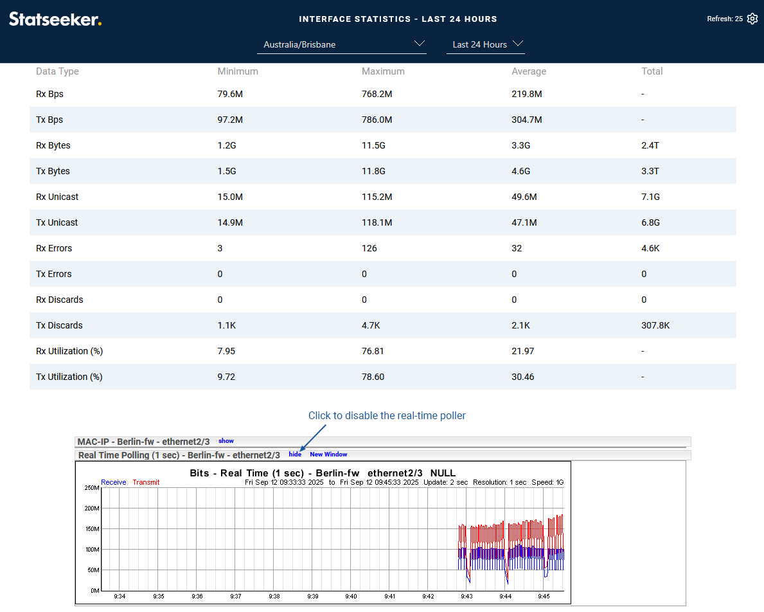The height and width of the screenshot is (612, 764).
Task: Click the chevron beside Australia/Brisbane
Action: click(420, 44)
